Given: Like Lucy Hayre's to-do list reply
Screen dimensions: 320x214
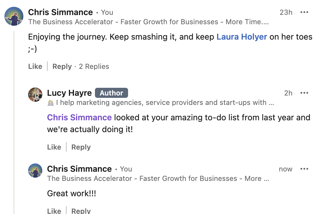Looking at the screenshot, I should (54, 147).
